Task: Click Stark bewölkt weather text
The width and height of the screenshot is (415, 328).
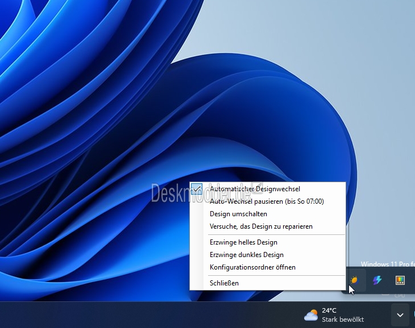Action: coord(343,319)
